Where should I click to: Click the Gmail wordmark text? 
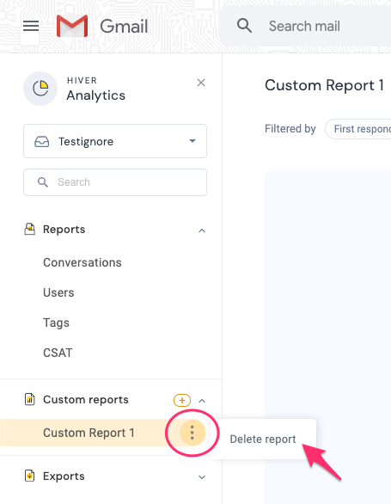click(124, 27)
